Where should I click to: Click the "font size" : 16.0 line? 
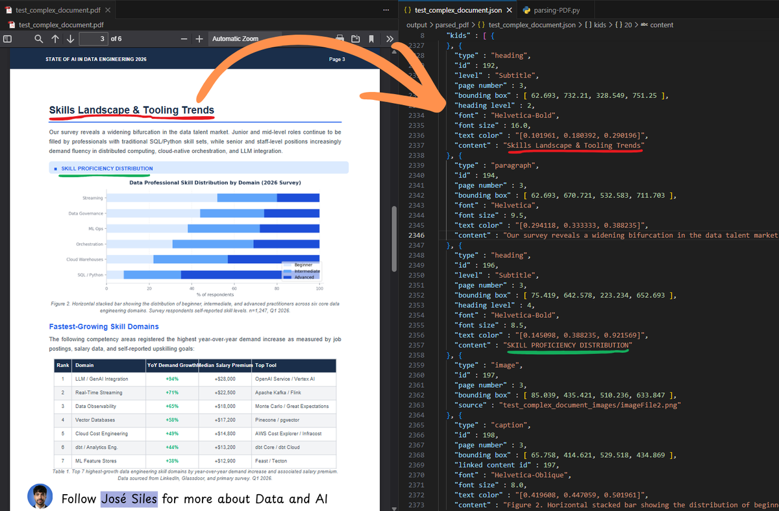(494, 125)
